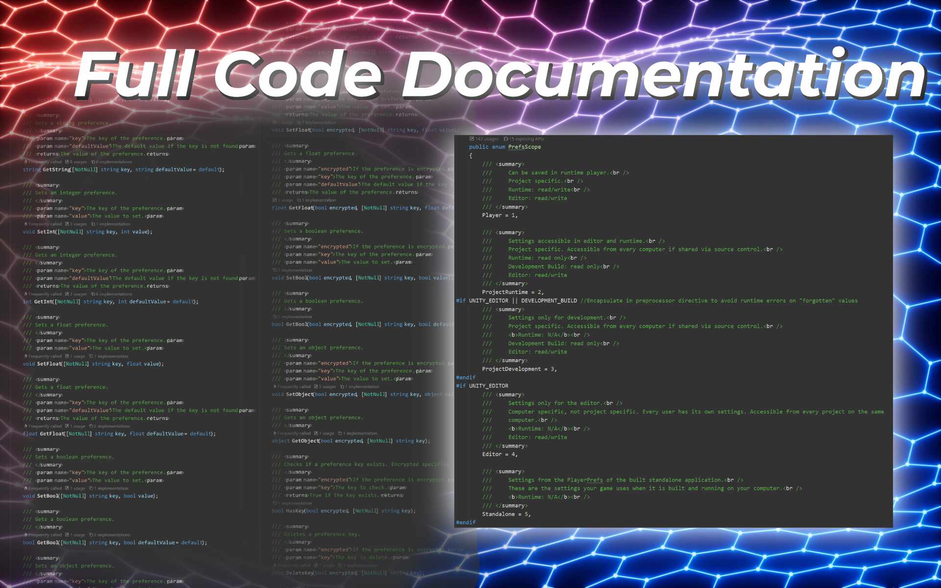Screen dimensions: 941x588
Task: Click usages icon above PrefsScope enum
Action: coord(471,139)
